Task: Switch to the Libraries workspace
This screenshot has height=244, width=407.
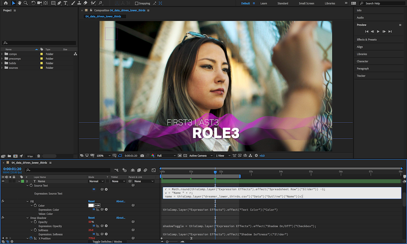Action: click(x=329, y=3)
